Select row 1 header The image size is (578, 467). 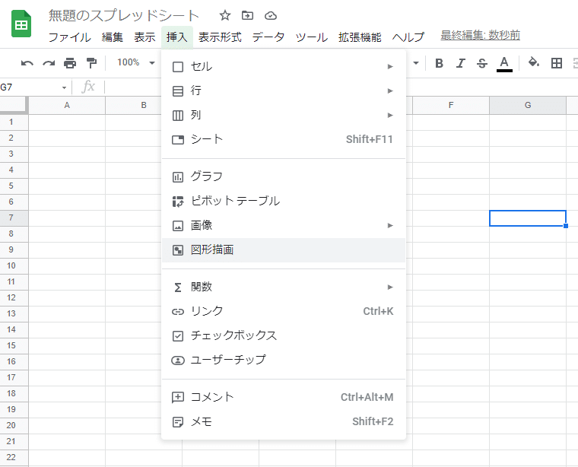tap(14, 122)
